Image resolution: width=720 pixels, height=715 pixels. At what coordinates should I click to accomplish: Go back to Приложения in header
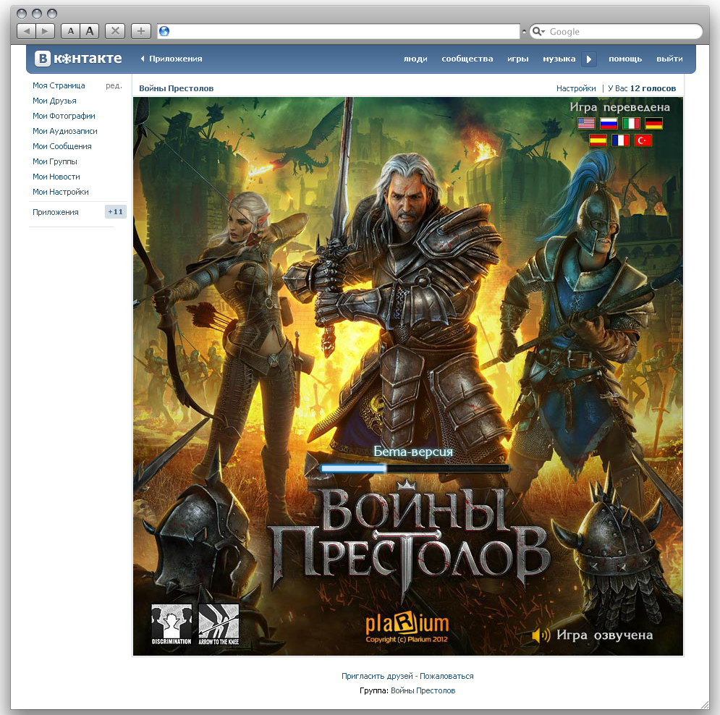pos(171,59)
